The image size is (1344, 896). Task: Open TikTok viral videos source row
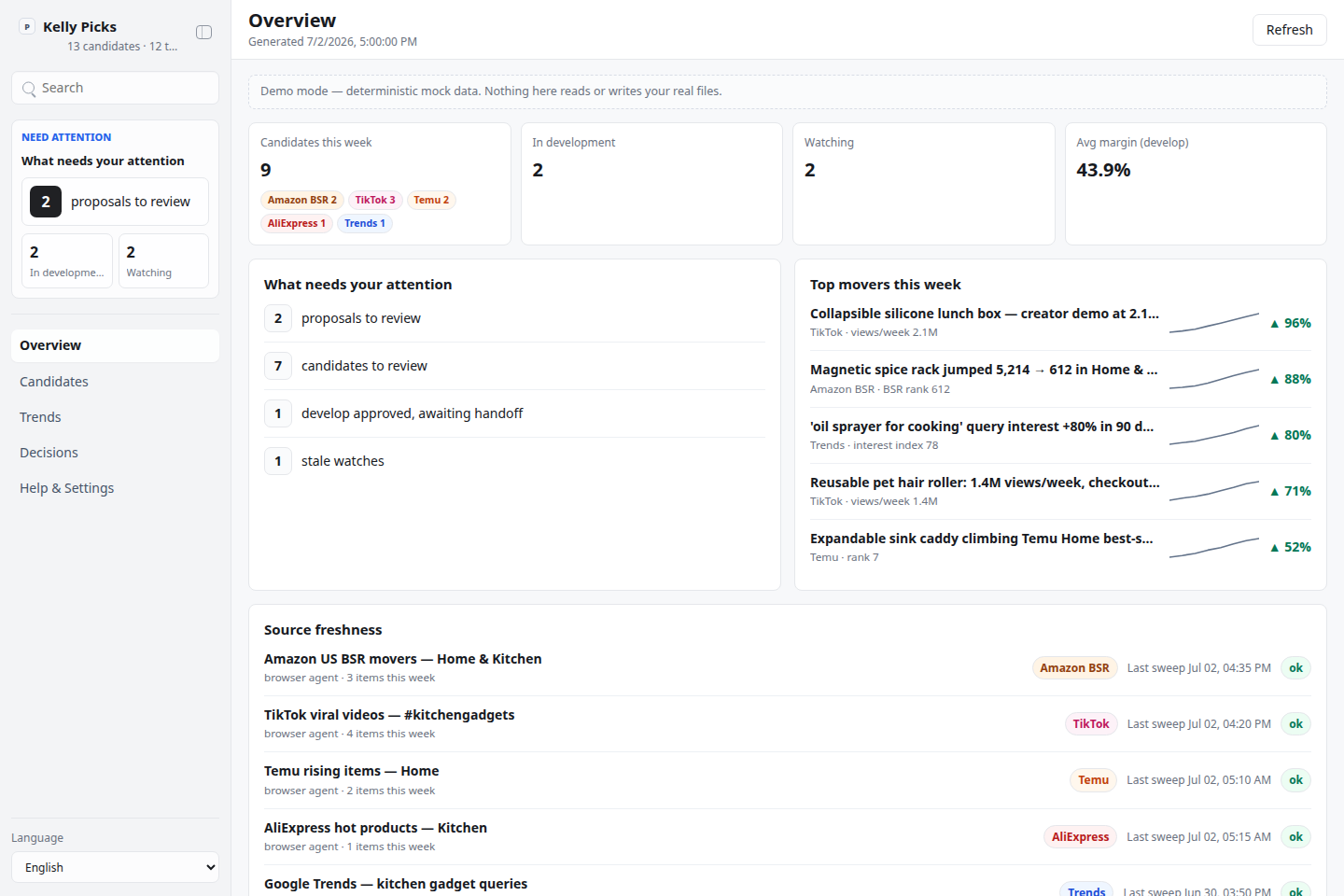(788, 723)
